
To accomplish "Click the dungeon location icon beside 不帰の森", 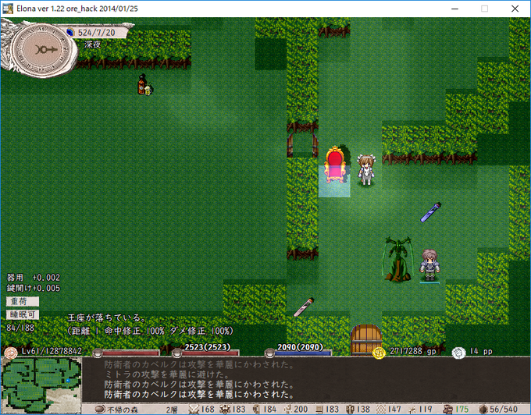I will 100,410.
